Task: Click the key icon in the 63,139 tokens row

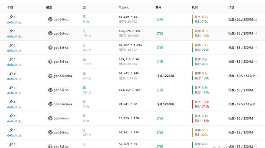Action: (11, 17)
